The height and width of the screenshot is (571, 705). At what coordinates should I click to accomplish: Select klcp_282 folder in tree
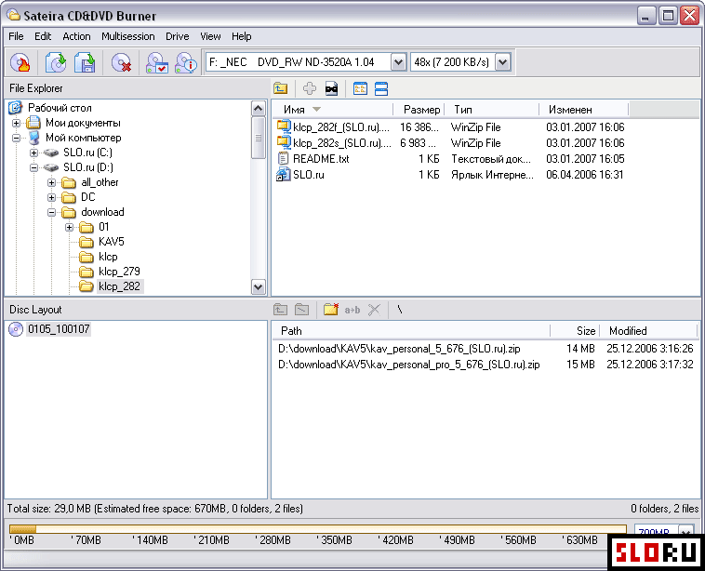pyautogui.click(x=120, y=286)
